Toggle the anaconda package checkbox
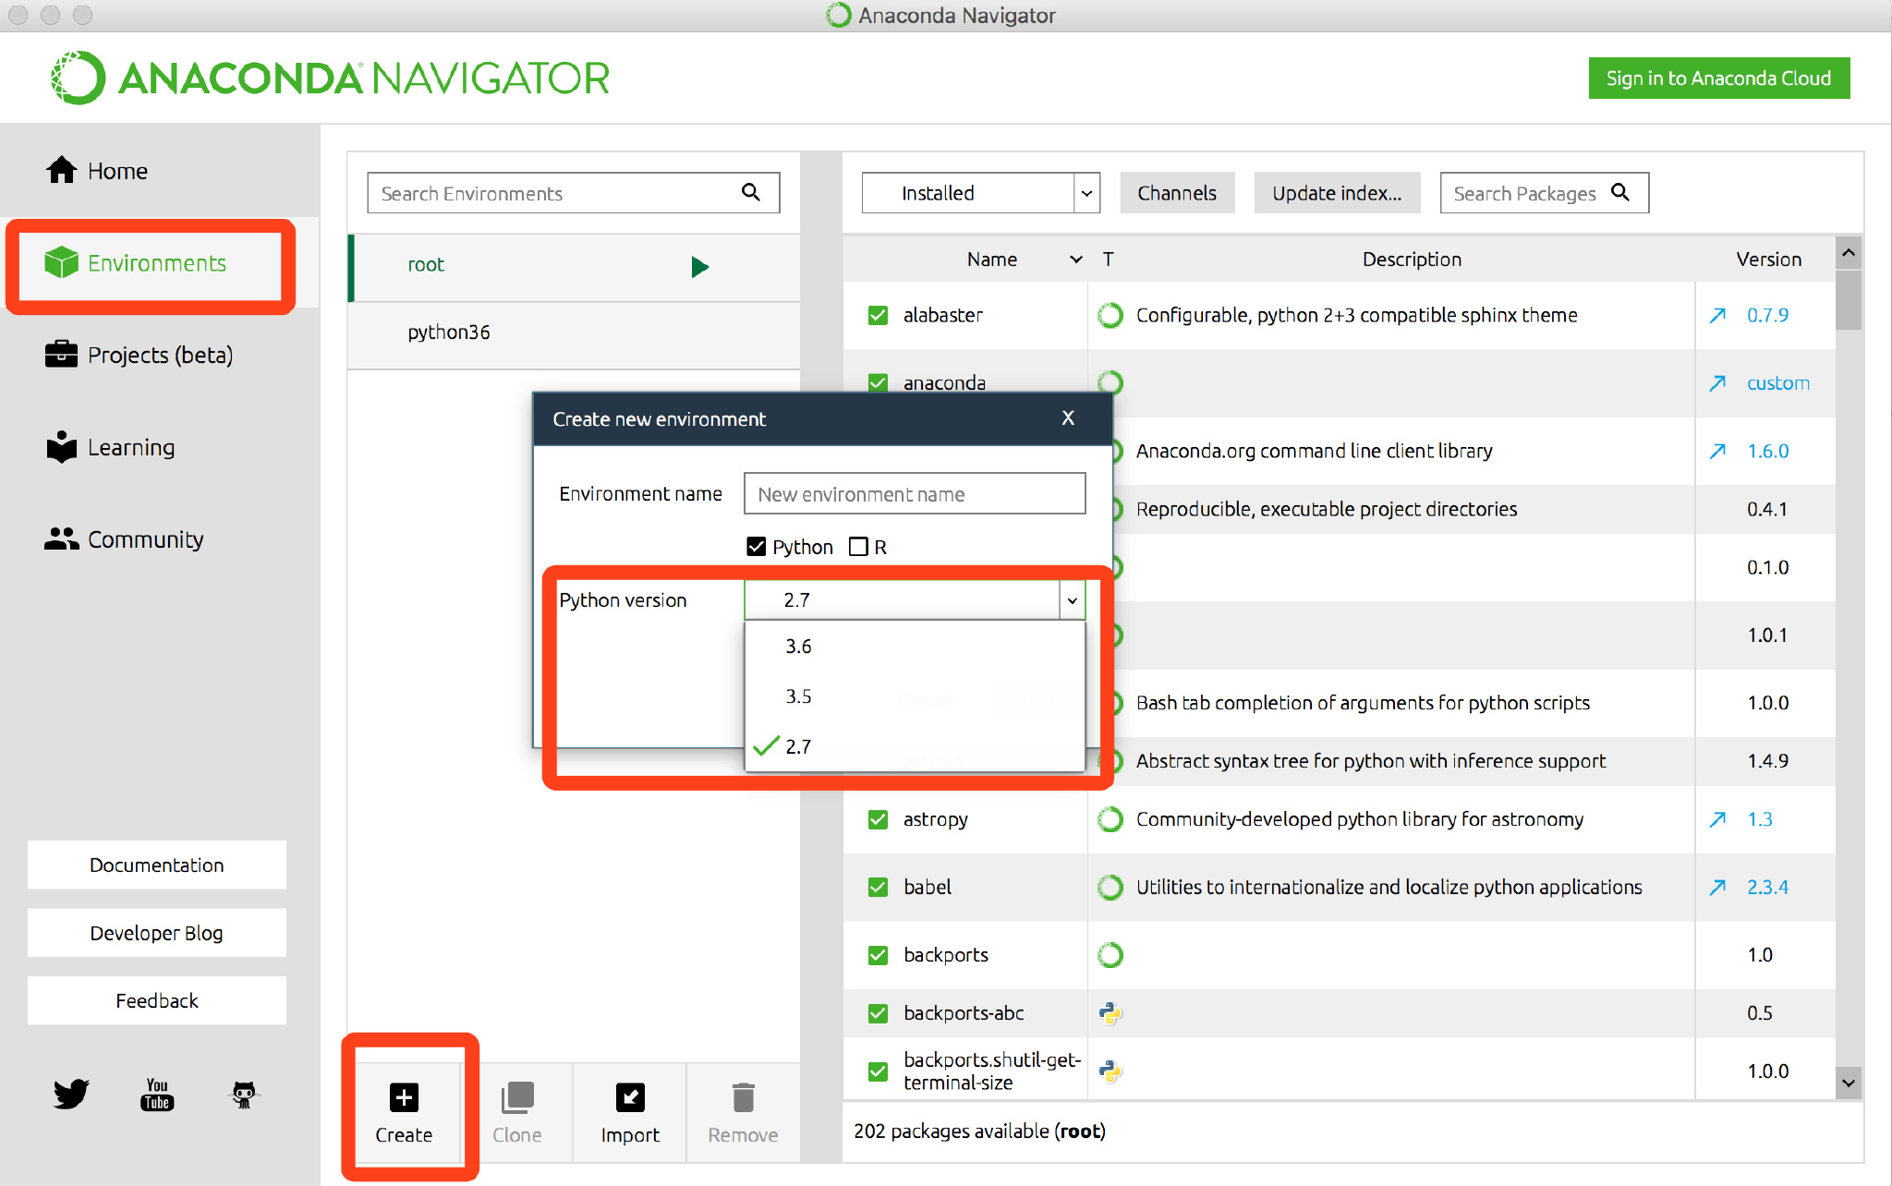 (x=878, y=382)
